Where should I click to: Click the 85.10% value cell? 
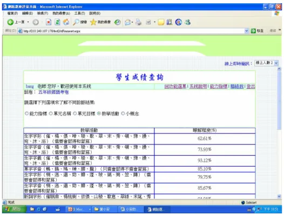point(205,169)
